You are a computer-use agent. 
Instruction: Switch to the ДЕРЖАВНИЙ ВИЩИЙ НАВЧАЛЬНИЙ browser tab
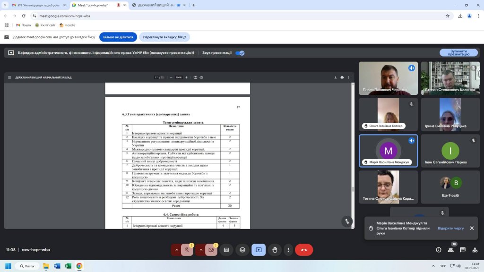pos(156,5)
